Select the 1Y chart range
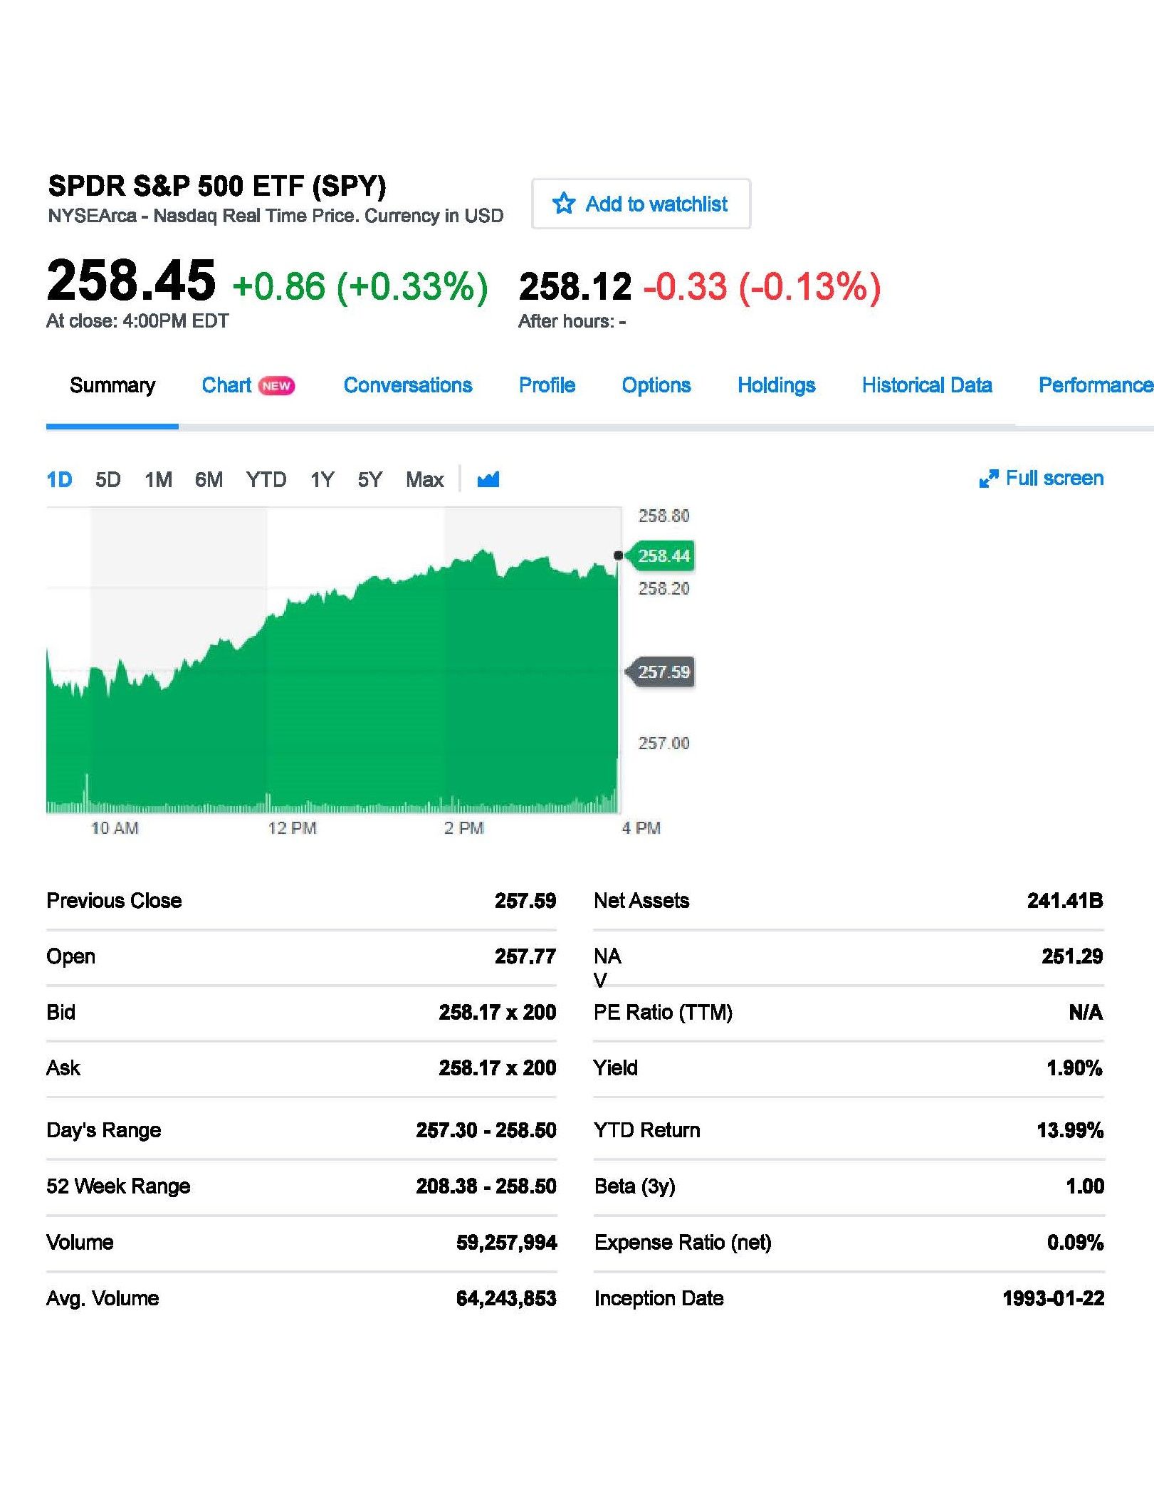 click(x=322, y=479)
